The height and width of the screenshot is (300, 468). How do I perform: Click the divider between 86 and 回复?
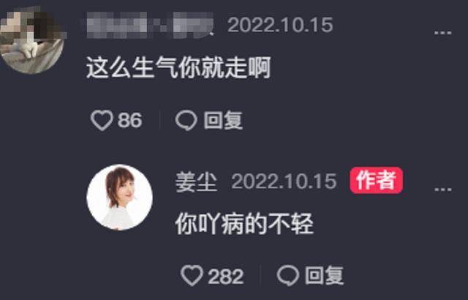point(159,120)
